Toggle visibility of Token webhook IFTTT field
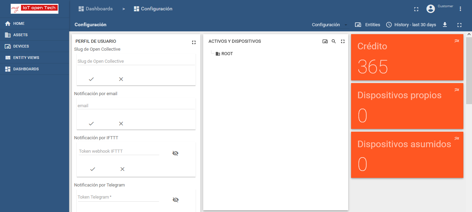The image size is (472, 212). pyautogui.click(x=175, y=153)
